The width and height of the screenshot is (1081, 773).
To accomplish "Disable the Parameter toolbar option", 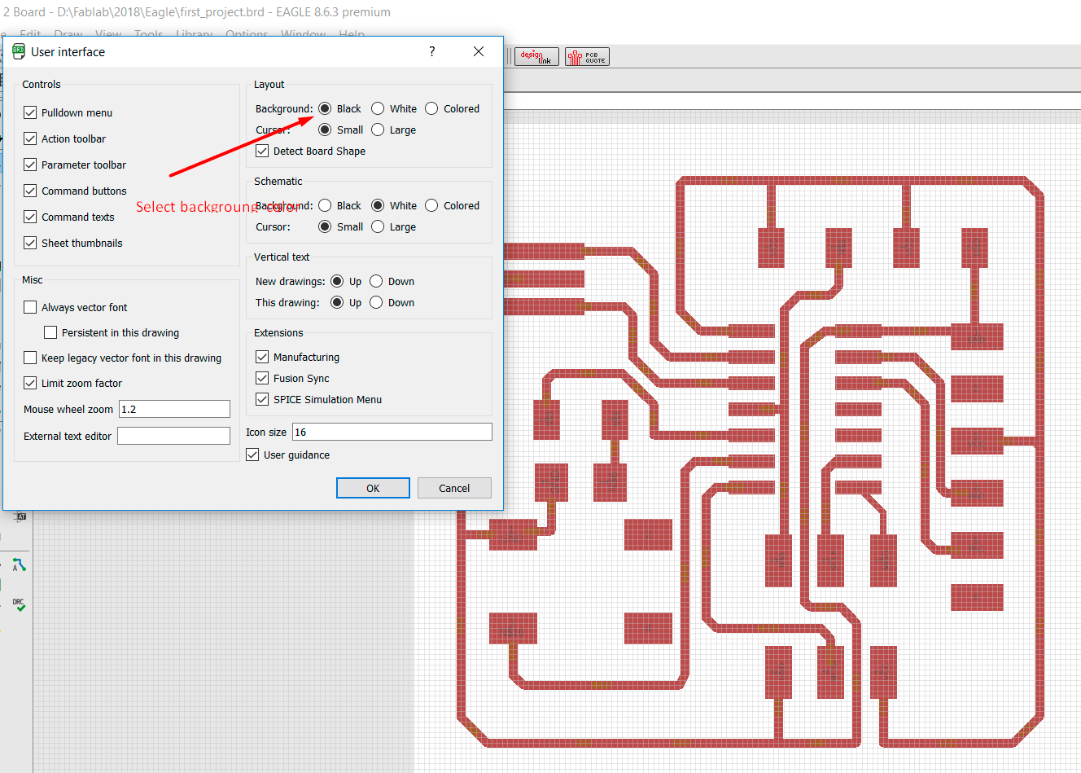I will pos(30,165).
